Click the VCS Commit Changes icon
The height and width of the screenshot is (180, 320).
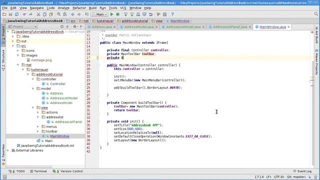pos(132,14)
